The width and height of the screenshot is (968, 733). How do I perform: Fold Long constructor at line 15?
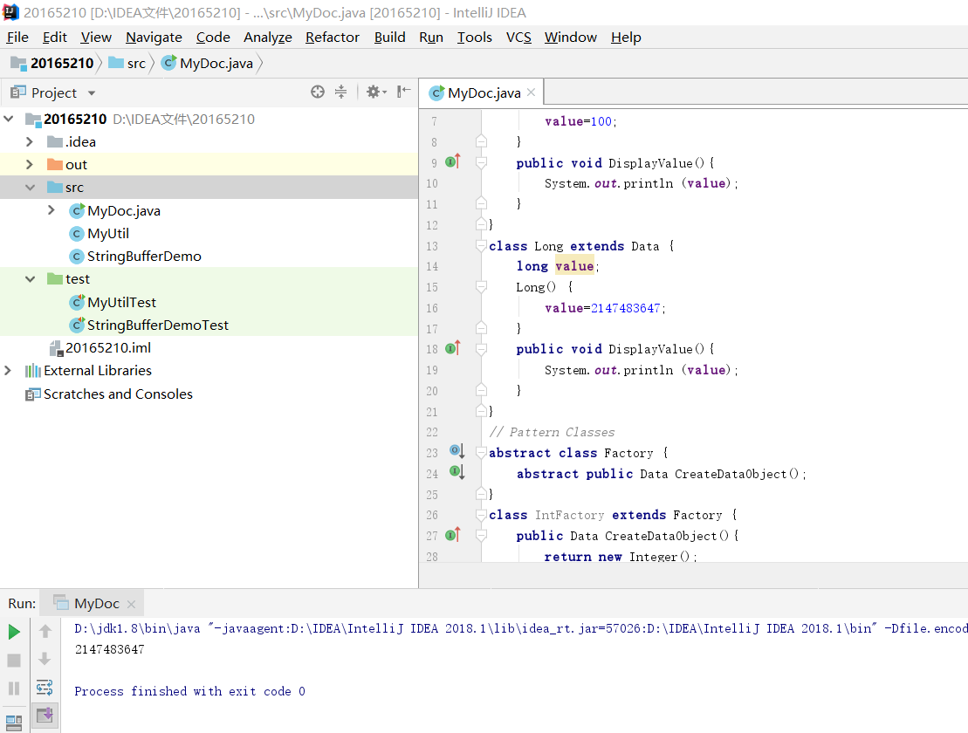[481, 286]
